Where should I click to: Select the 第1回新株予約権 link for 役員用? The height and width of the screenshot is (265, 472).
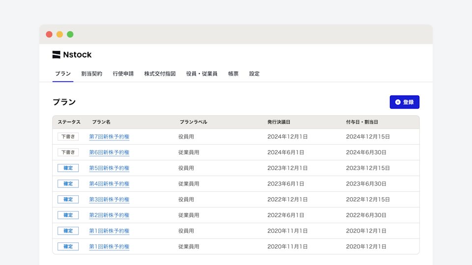[109, 231]
